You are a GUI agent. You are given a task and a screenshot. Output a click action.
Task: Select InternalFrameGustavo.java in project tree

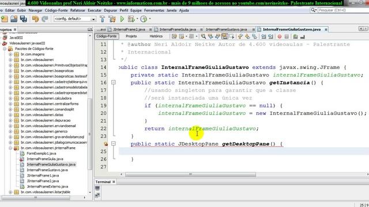click(x=47, y=170)
